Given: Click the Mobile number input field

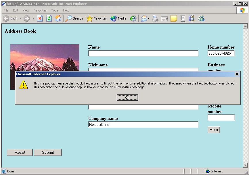Looking at the screenshot, I should tap(221, 118).
